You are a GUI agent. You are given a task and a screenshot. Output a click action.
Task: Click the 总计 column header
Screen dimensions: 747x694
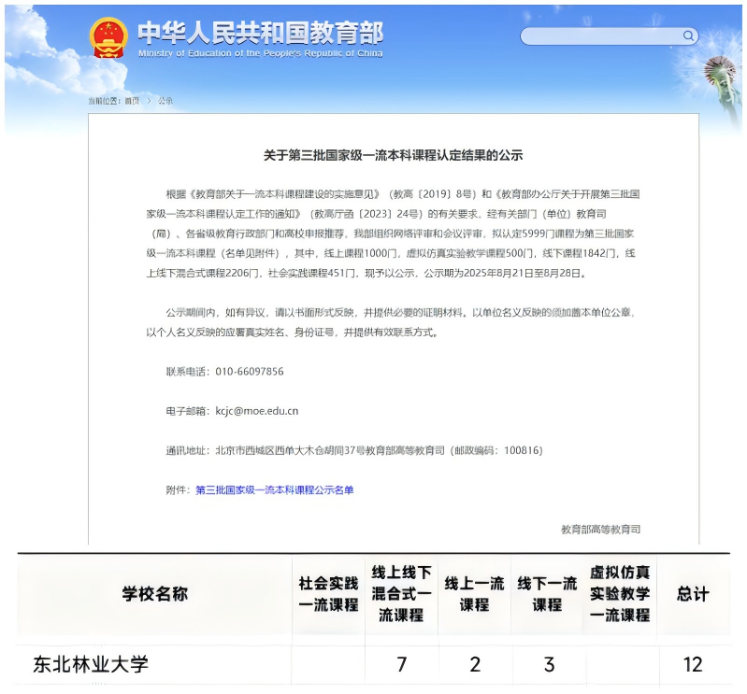tap(692, 594)
